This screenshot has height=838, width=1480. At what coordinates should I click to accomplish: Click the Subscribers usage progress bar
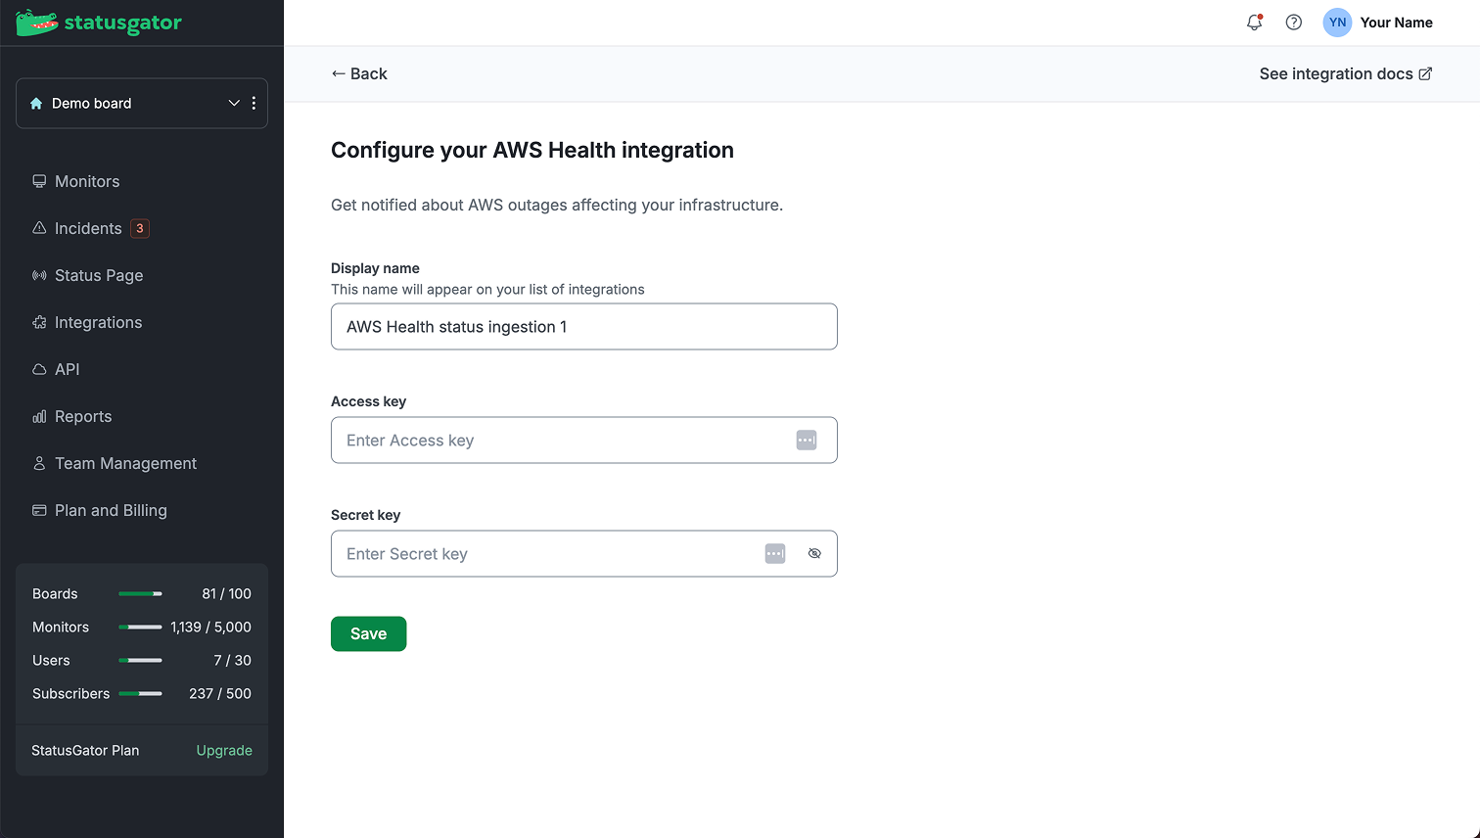140,693
